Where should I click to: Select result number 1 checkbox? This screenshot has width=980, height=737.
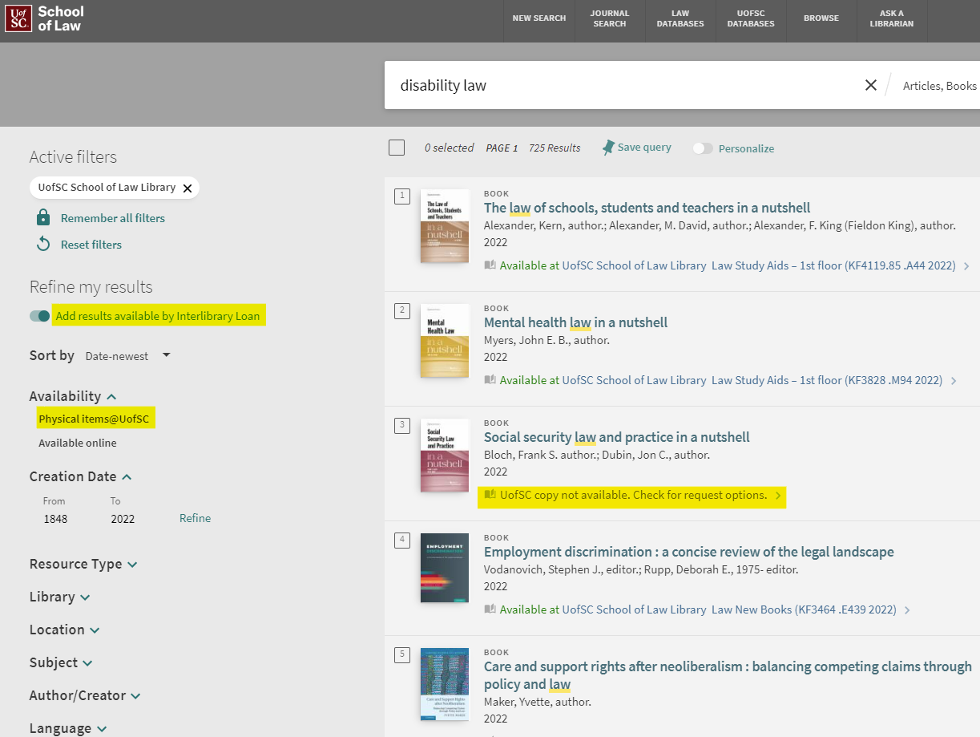coord(402,196)
